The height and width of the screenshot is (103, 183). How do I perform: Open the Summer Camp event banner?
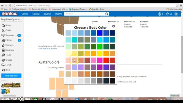click(11, 85)
